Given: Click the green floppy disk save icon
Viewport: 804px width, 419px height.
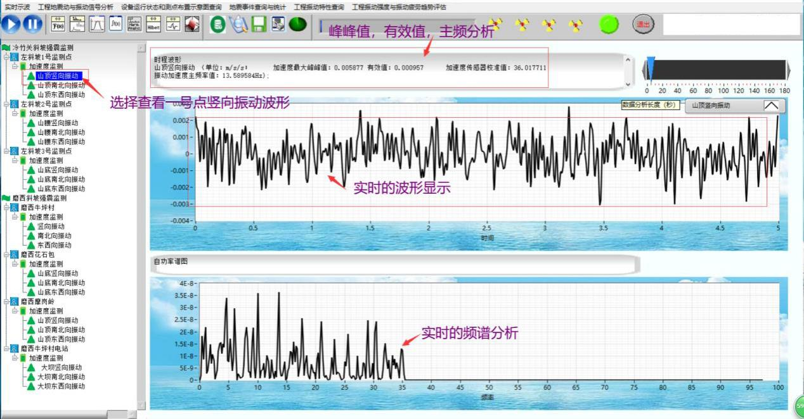Looking at the screenshot, I should 258,25.
